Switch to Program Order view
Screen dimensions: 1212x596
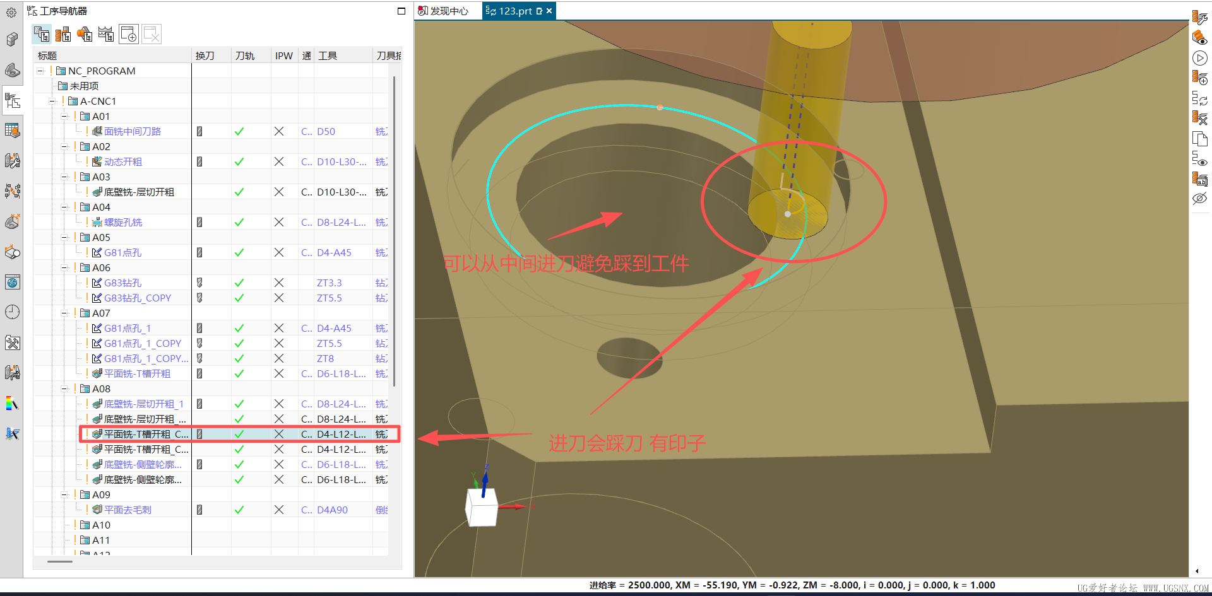42,34
